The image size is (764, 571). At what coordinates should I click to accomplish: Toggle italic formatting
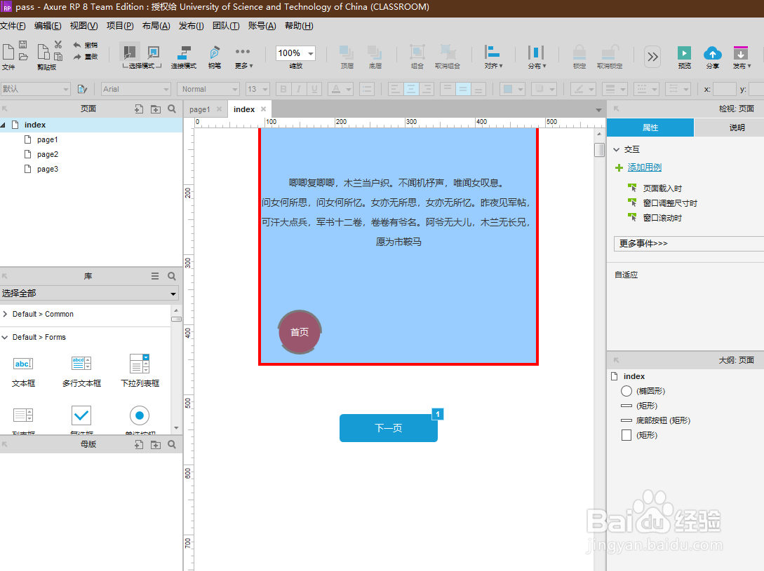tap(299, 89)
